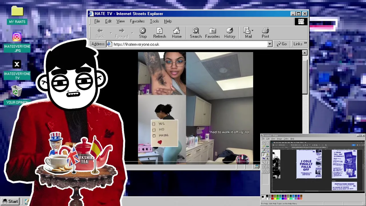Tick the MAYBE checkbox on the note

pyautogui.click(x=154, y=136)
